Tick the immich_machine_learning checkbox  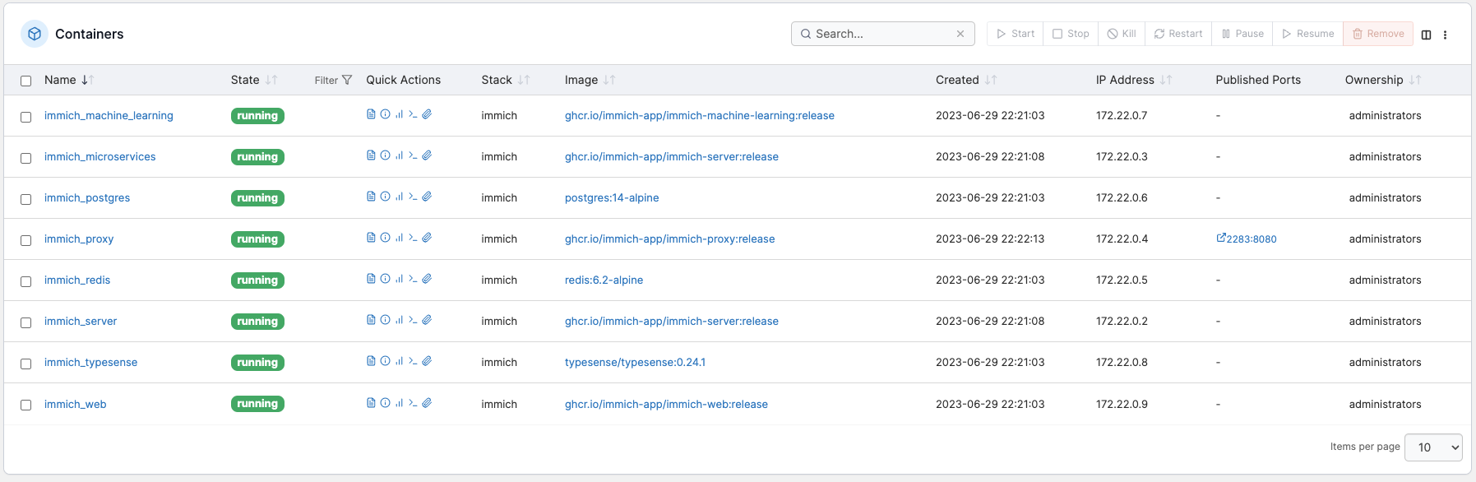tap(25, 117)
